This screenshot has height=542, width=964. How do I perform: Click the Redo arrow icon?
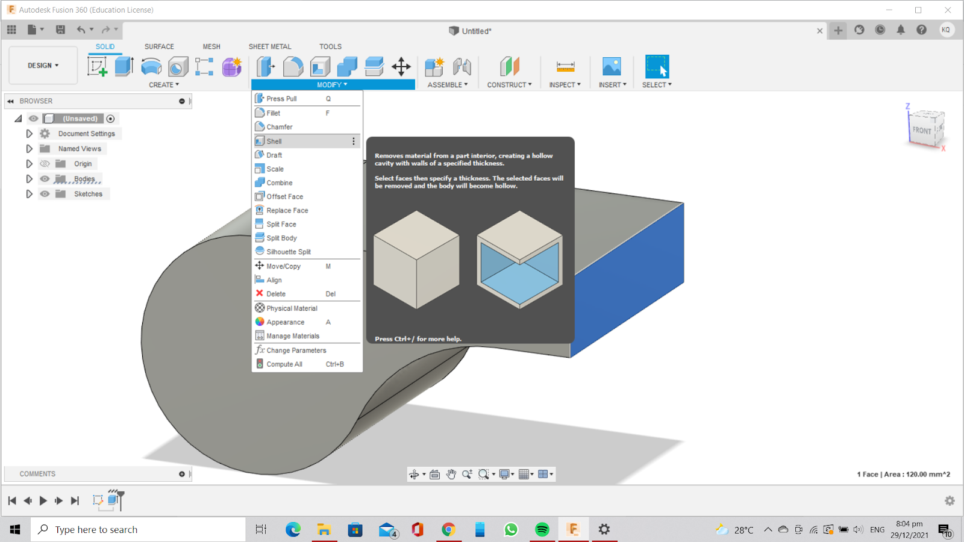point(106,30)
